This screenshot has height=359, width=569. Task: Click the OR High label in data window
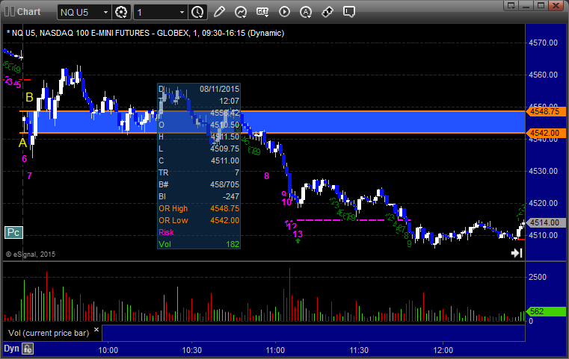[173, 209]
